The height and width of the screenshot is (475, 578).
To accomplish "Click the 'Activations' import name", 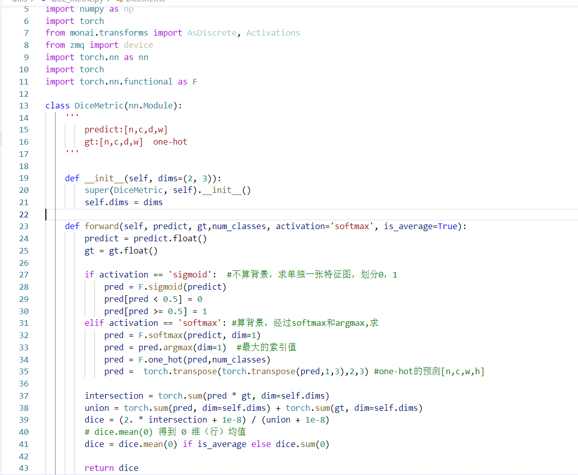I will coord(273,33).
